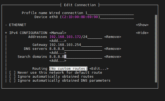
Task: Open the IPv4 Manual method dropdown
Action: (58, 33)
